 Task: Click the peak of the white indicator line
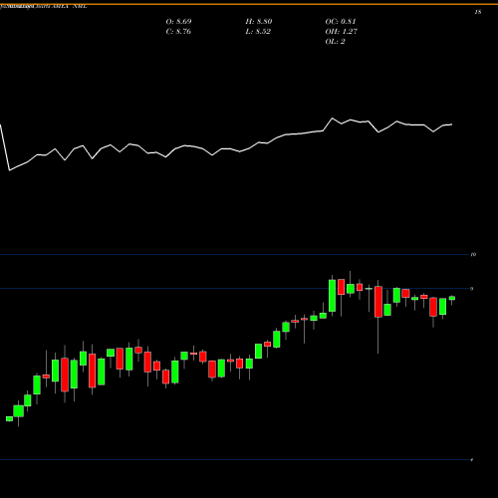pyautogui.click(x=332, y=119)
